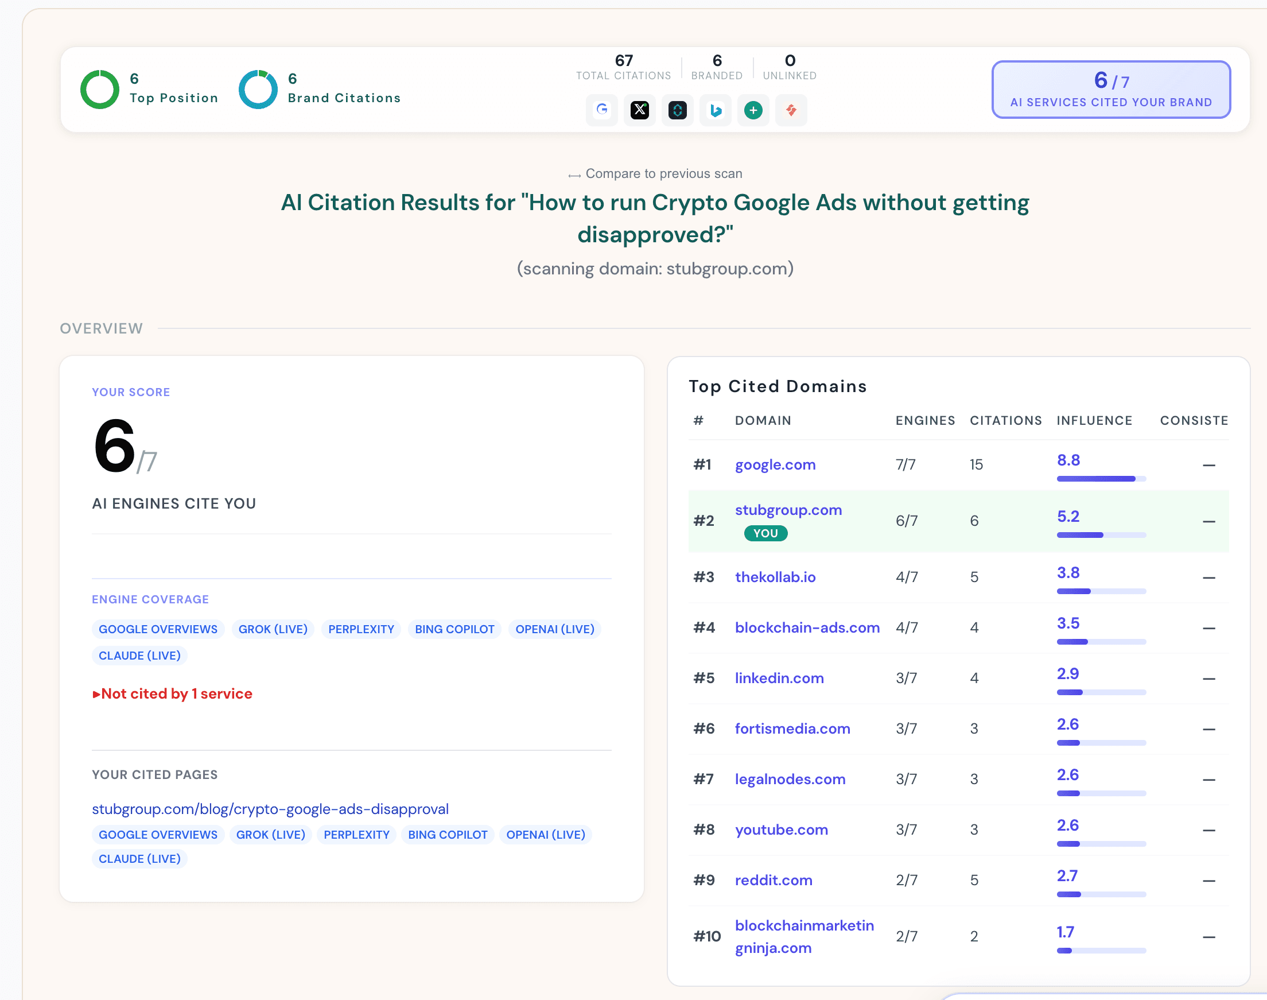This screenshot has height=1000, width=1267.
Task: Click the blue Brand Citations ring chart
Action: click(258, 90)
